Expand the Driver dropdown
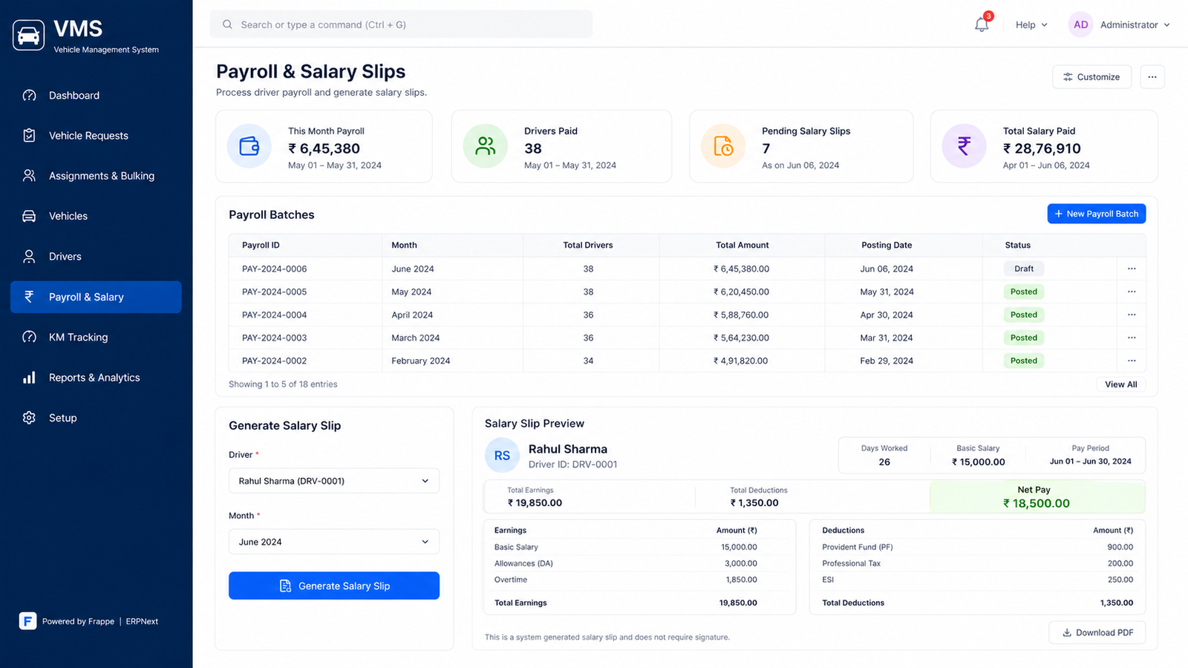The image size is (1188, 668). pos(334,481)
